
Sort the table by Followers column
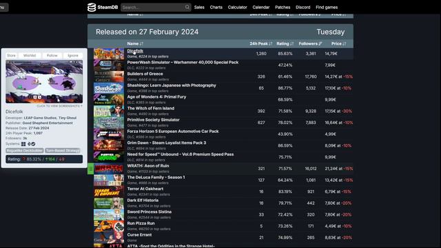point(310,43)
